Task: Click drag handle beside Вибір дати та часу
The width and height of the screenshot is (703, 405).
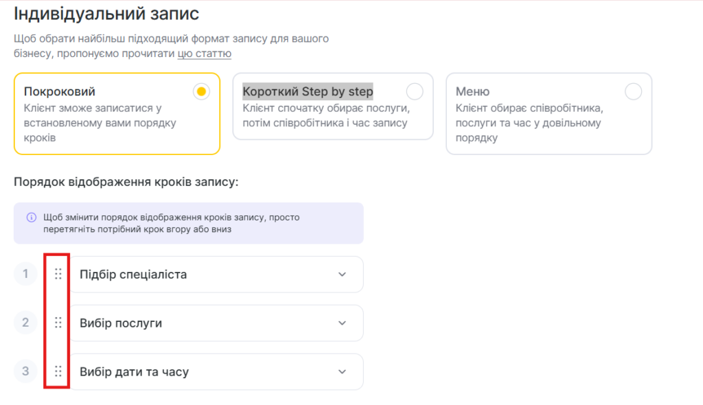Action: [x=58, y=371]
